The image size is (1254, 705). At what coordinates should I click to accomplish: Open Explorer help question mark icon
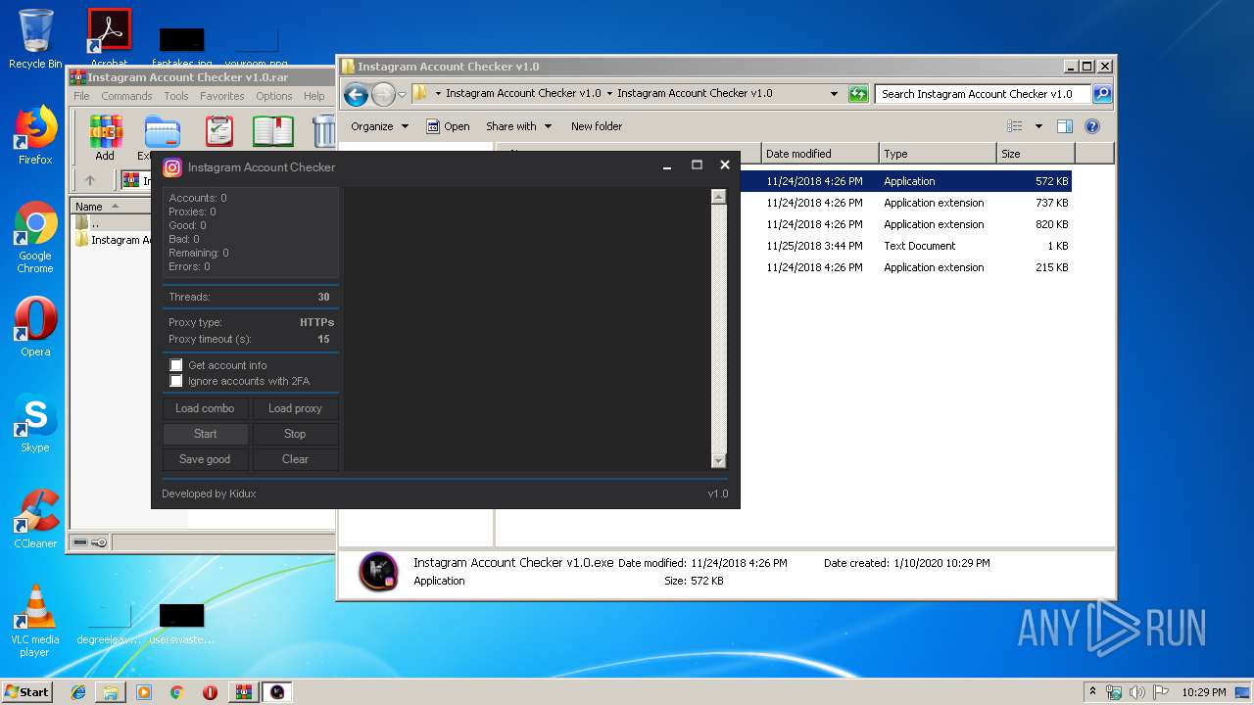tap(1092, 126)
